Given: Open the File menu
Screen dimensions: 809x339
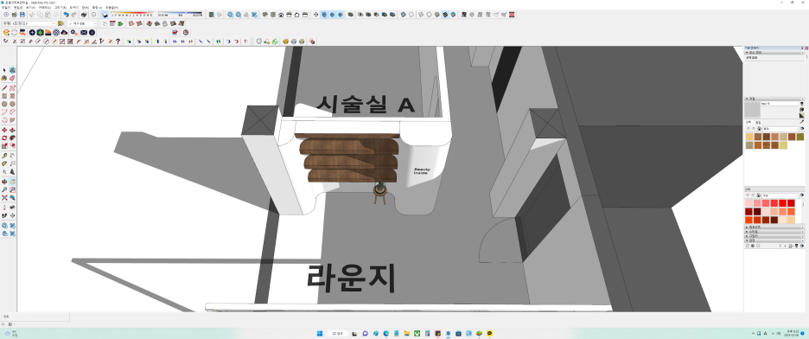Looking at the screenshot, I should pyautogui.click(x=6, y=8).
